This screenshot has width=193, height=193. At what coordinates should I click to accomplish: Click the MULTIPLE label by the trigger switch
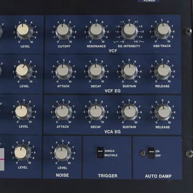[x=111, y=155]
